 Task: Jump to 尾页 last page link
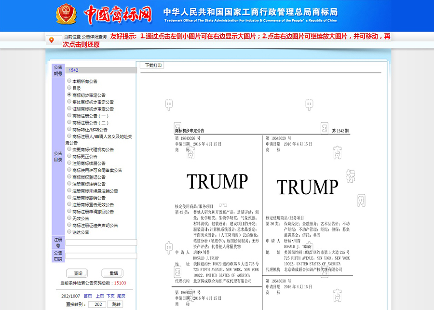click(121, 296)
